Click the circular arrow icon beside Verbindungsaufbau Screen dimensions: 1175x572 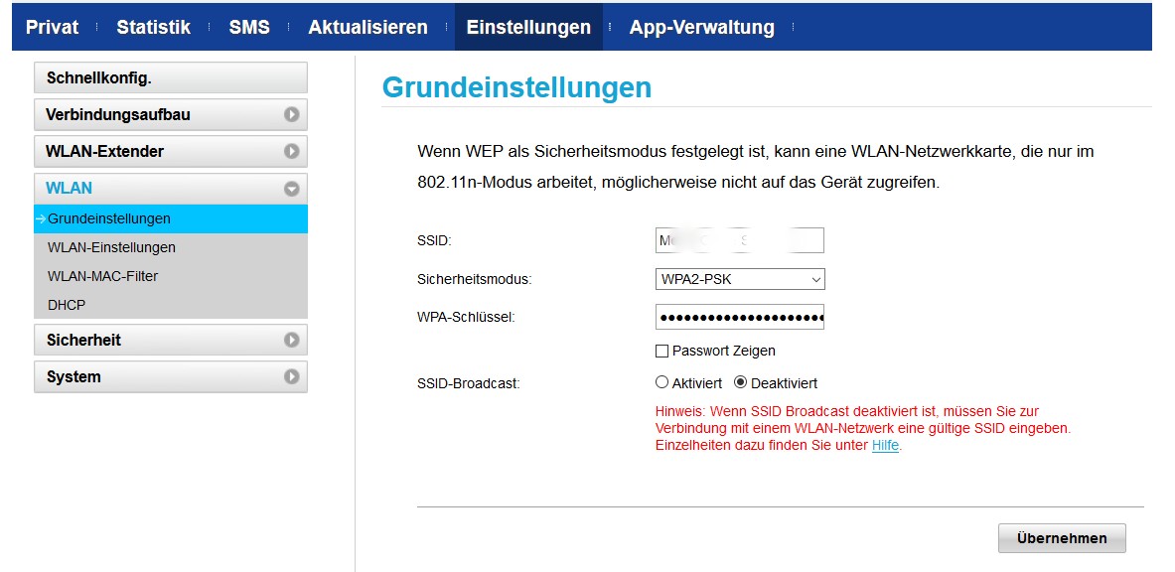coord(293,114)
